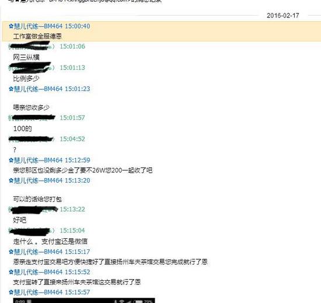Click star icon beside 15:15:52 sender name
Screen dimensions: 321x303
(x=11, y=272)
